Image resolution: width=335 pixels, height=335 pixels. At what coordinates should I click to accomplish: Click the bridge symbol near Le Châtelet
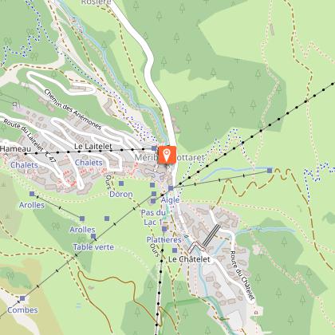pos(196,247)
